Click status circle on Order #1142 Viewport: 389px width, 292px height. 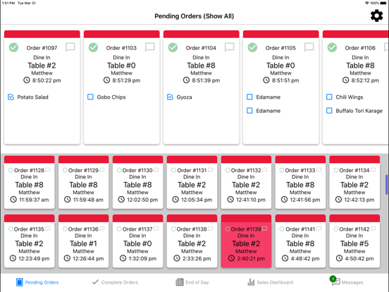click(x=336, y=229)
